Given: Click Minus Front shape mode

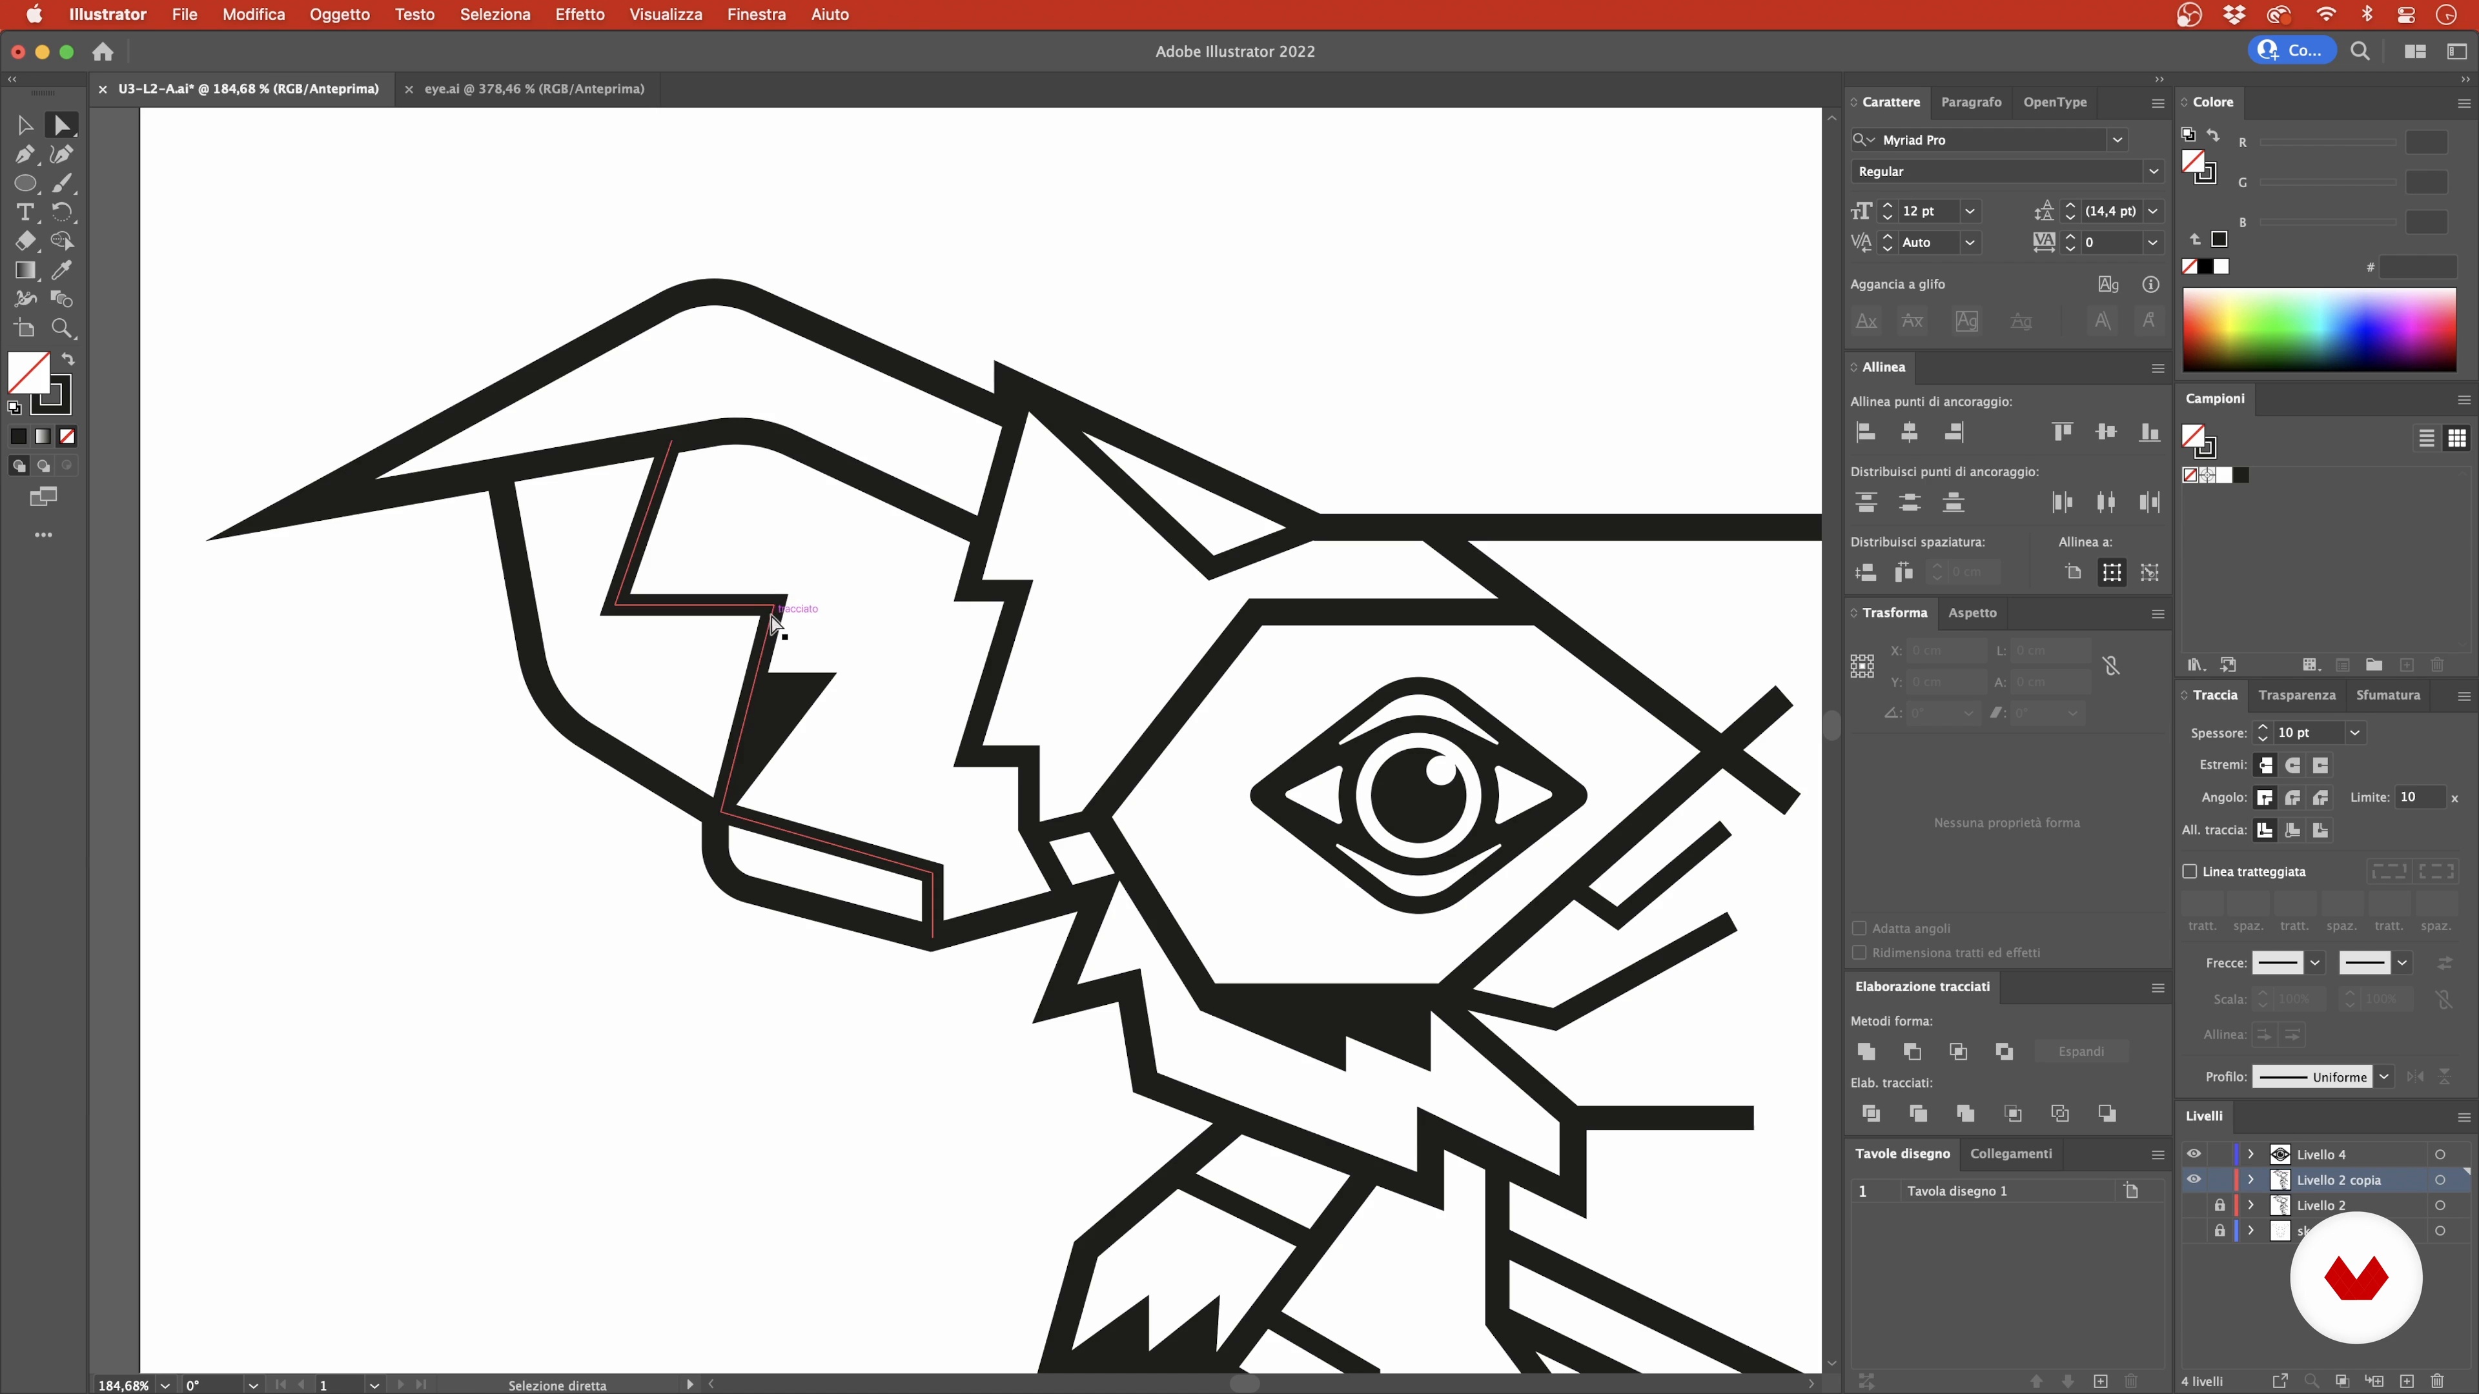Looking at the screenshot, I should (x=1912, y=1051).
